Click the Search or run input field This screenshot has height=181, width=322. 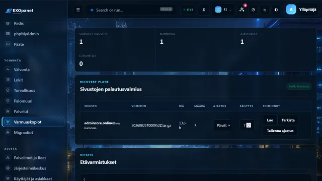point(131,10)
